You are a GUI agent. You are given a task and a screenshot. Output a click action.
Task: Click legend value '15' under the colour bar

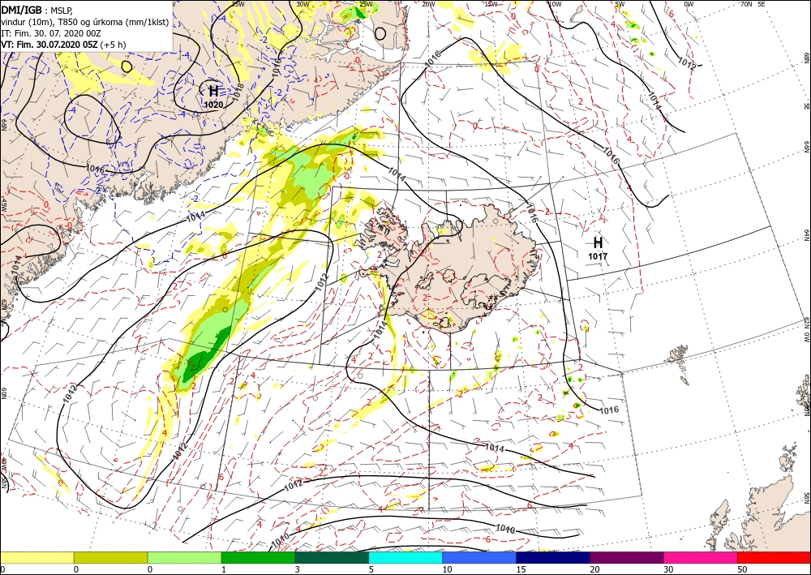(521, 569)
